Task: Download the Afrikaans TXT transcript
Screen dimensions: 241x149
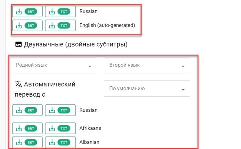Action: [x=60, y=128]
